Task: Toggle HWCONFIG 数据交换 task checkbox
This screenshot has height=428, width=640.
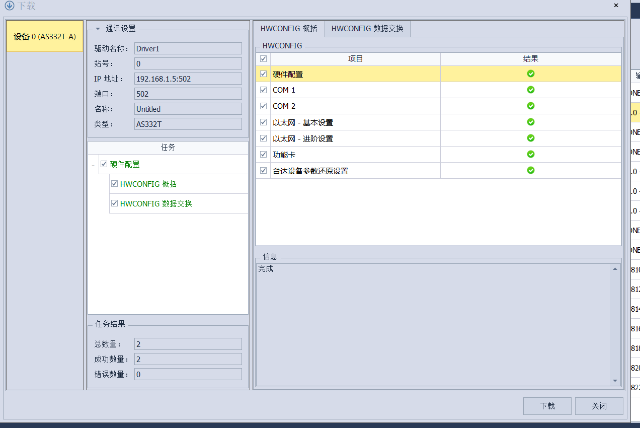Action: click(115, 203)
